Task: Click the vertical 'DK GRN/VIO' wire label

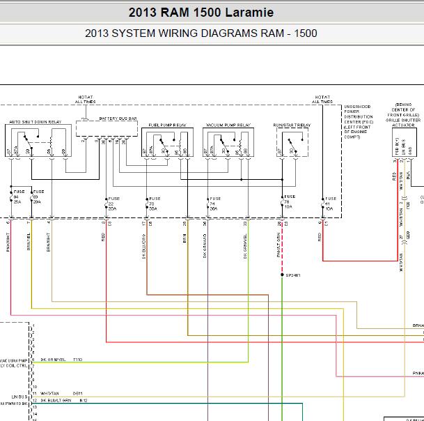Action: pos(205,246)
